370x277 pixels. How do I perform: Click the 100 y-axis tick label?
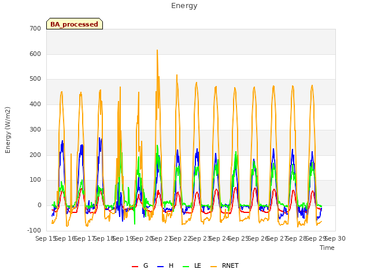click(x=35, y=180)
